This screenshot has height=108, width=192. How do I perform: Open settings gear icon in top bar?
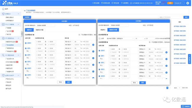coord(188,3)
